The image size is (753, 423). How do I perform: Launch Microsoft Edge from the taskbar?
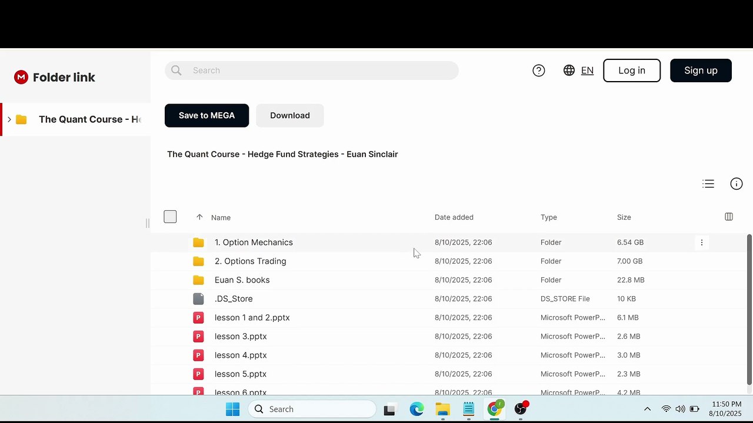pyautogui.click(x=417, y=409)
